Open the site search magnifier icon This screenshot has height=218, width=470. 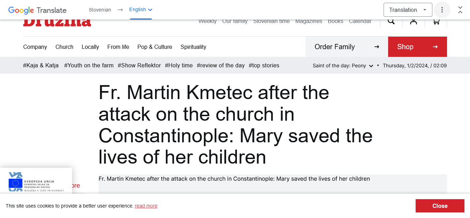(391, 22)
